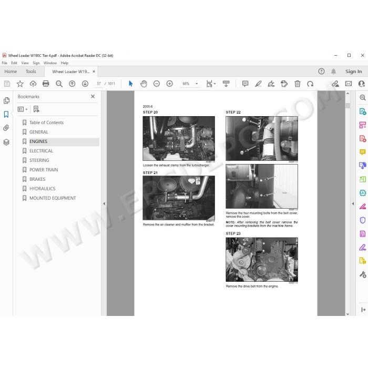Add a new bookmark
The height and width of the screenshot is (368, 368).
point(36,109)
